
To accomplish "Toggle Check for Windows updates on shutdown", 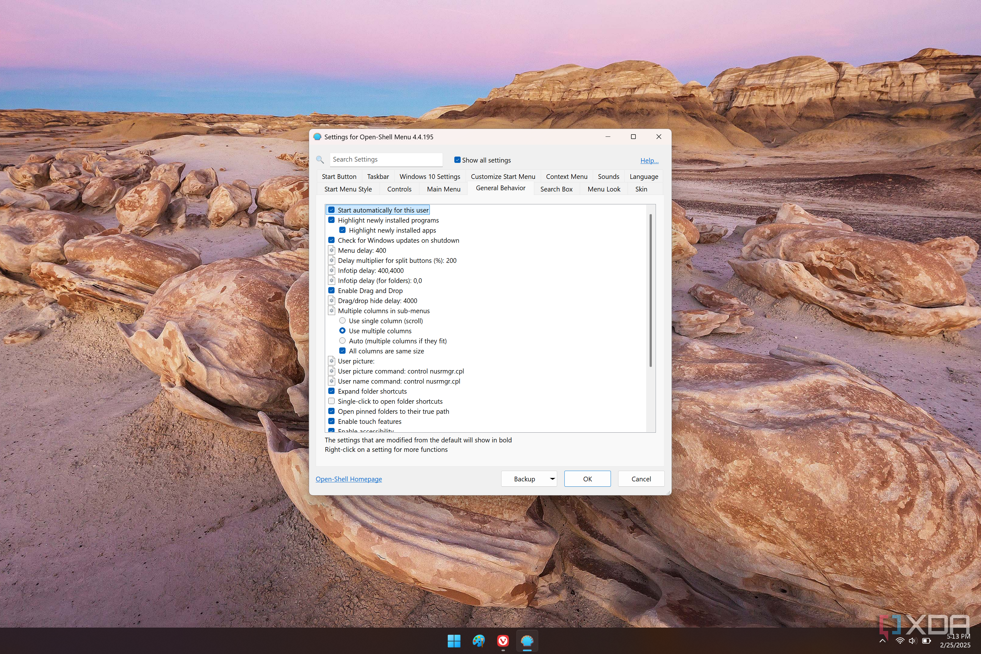I will click(x=331, y=240).
